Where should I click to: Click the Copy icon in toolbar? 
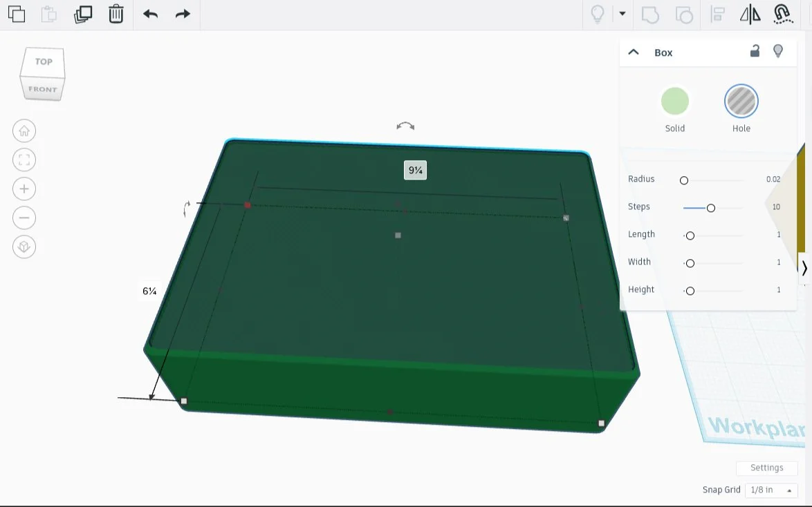pyautogui.click(x=17, y=14)
